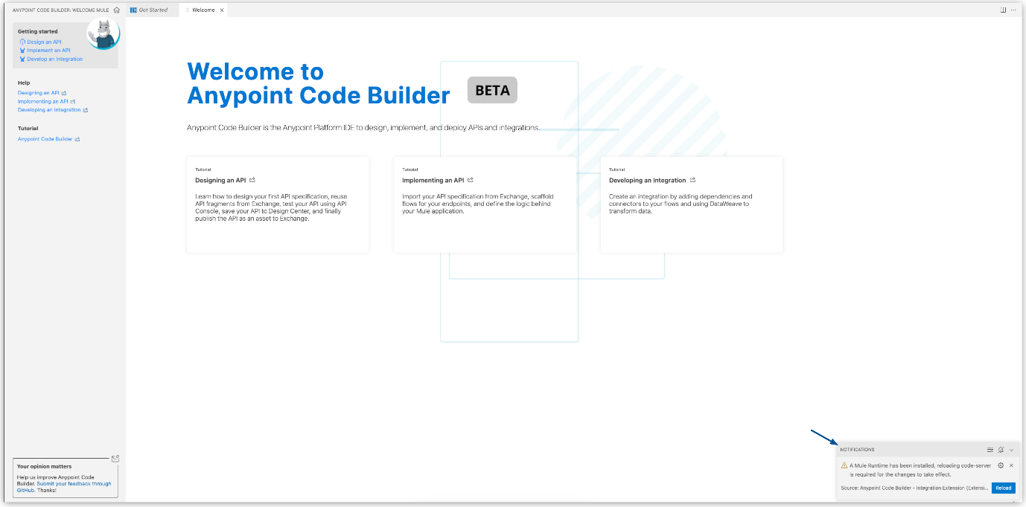
Task: Dismiss the Mule Runtime notification
Action: 1011,465
